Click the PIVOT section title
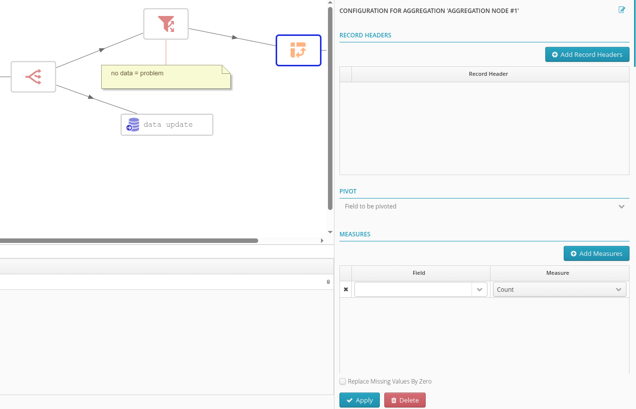 point(348,192)
